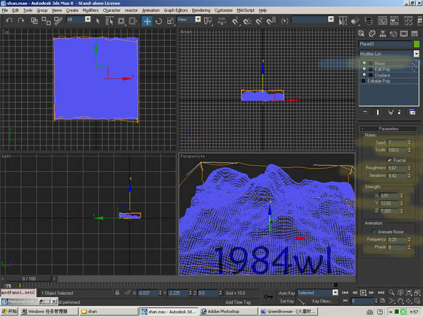Screen dimensions: 423x317
Task: Open the Layer Manager icon
Action: point(369,21)
